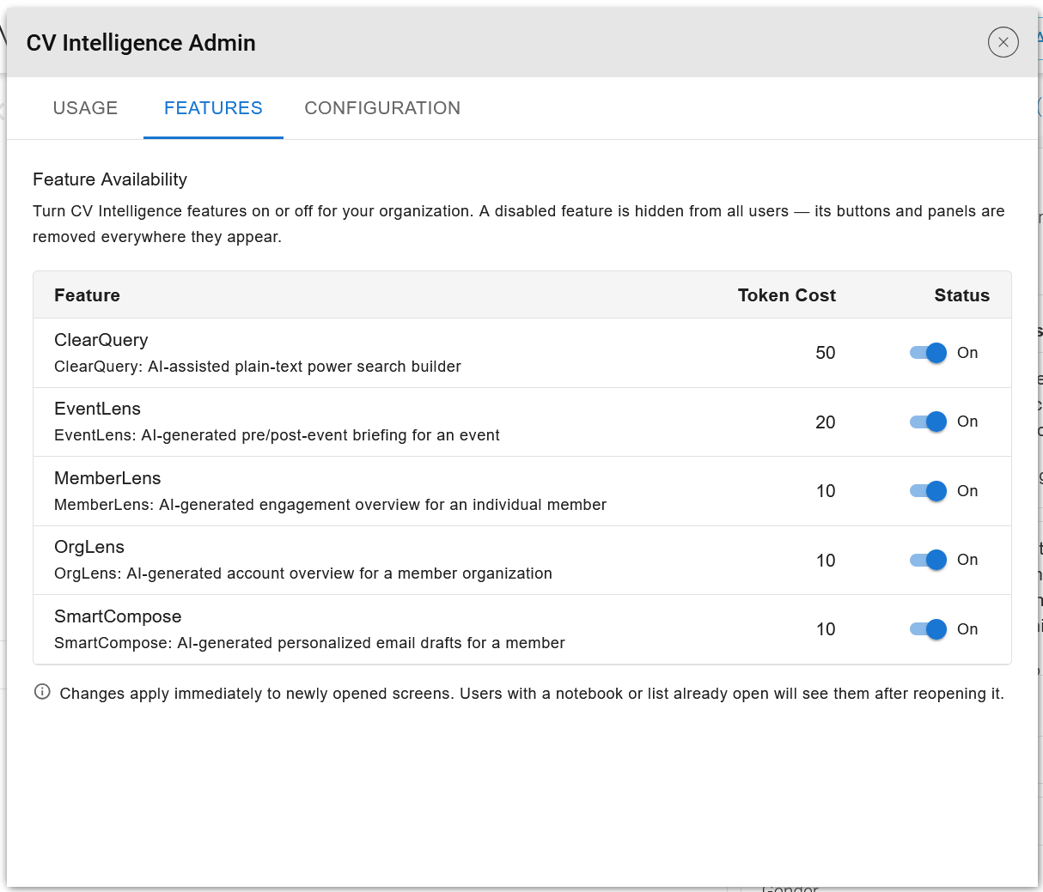
Task: Click the ClearQuery description about power search builder
Action: [258, 367]
